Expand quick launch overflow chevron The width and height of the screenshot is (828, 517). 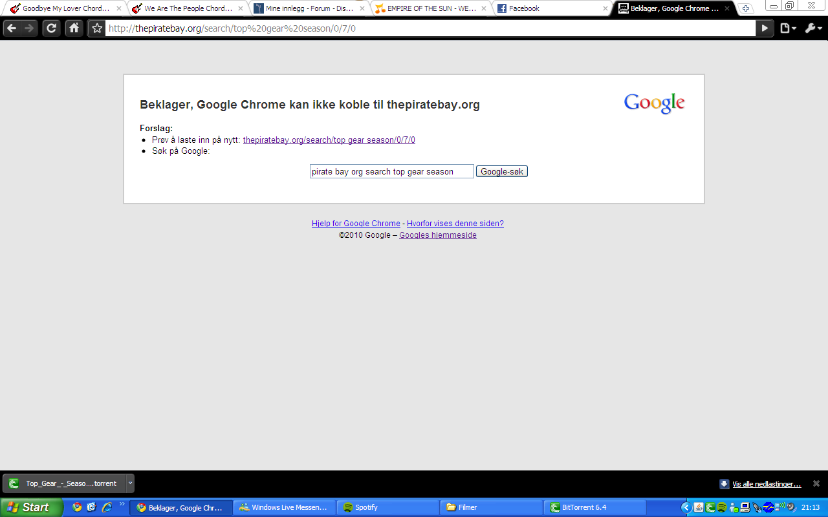tap(122, 504)
